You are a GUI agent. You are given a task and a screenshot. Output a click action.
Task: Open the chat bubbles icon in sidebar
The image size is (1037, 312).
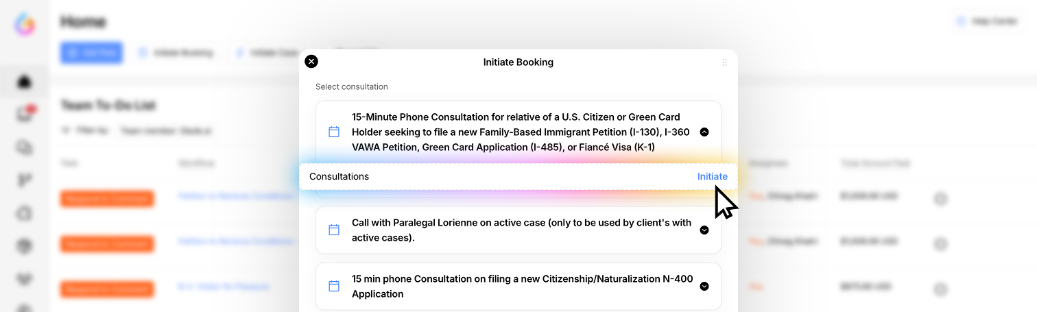point(25,147)
